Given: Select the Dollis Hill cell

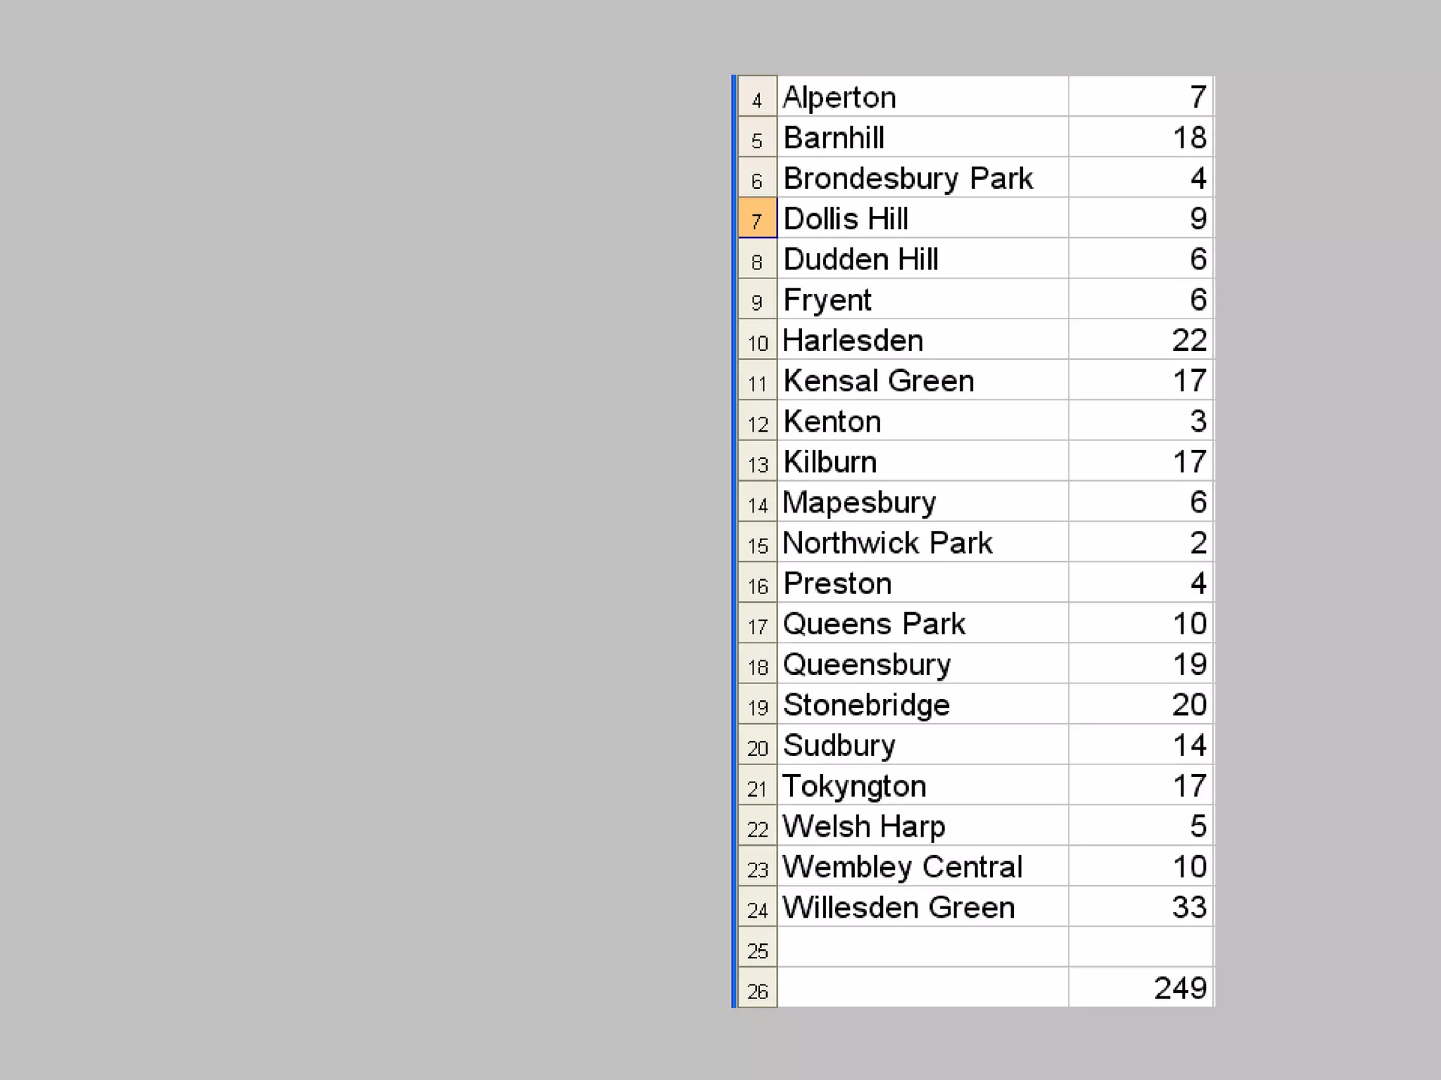Looking at the screenshot, I should (x=922, y=219).
